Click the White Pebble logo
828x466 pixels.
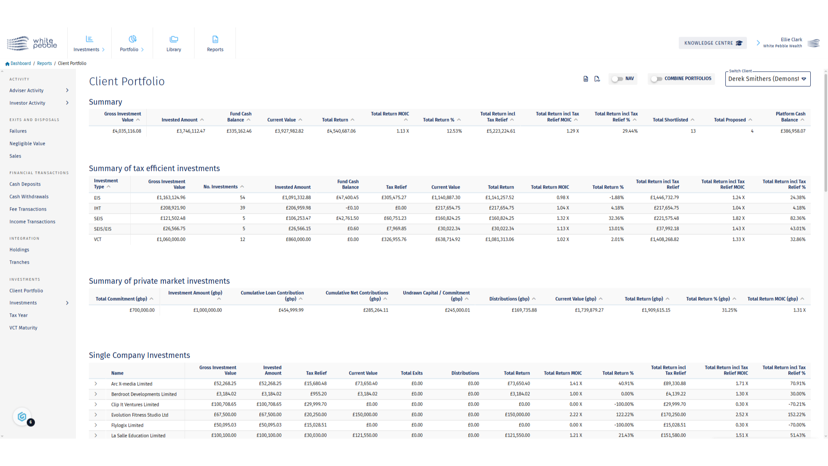[32, 43]
